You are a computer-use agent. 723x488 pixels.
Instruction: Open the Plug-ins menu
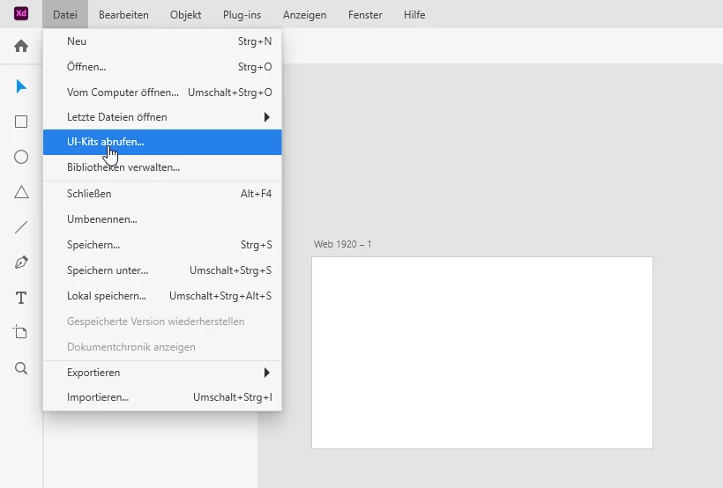pos(242,15)
